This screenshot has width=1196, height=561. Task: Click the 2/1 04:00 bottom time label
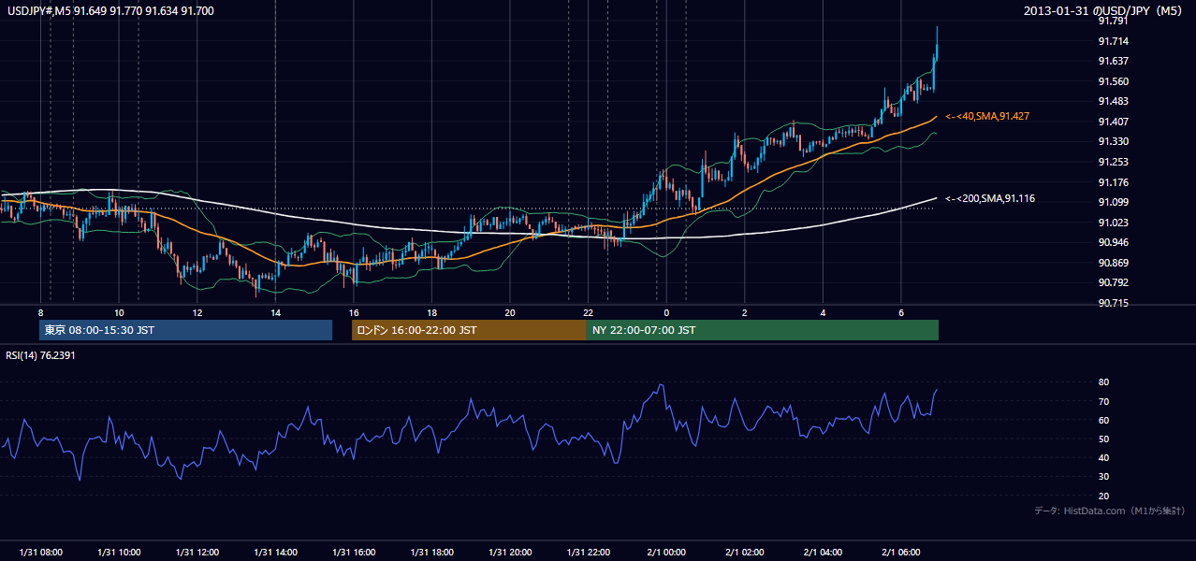823,553
